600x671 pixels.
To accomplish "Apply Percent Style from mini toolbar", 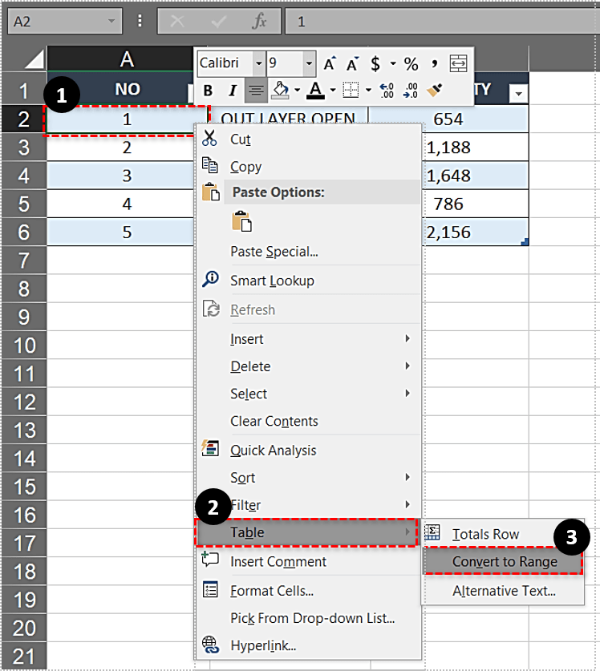I will 411,63.
